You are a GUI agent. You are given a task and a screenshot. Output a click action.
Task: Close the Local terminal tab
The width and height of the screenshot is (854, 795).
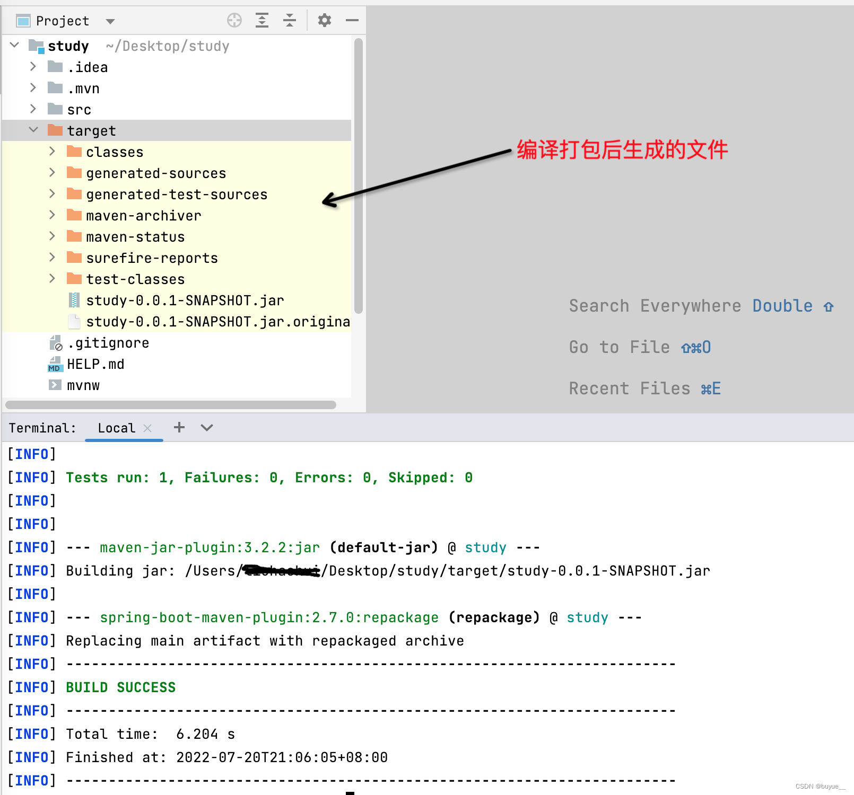147,428
